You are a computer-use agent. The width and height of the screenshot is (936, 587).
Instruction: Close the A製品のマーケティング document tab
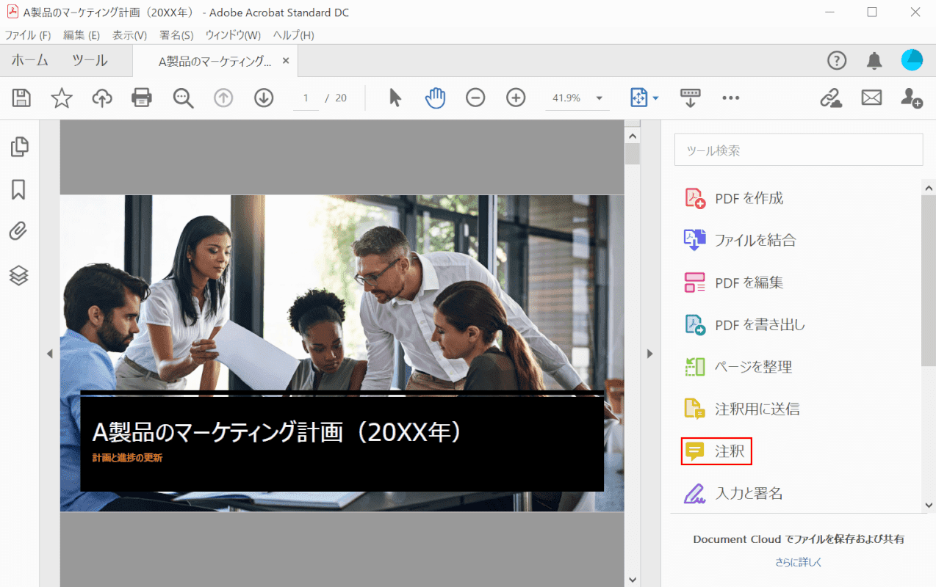[x=286, y=61]
